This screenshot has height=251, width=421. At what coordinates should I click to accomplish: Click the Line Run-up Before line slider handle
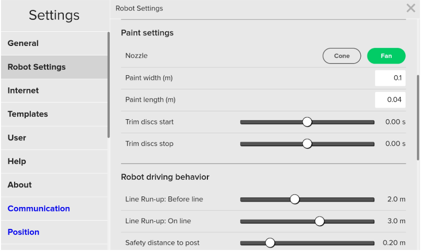tap(295, 199)
